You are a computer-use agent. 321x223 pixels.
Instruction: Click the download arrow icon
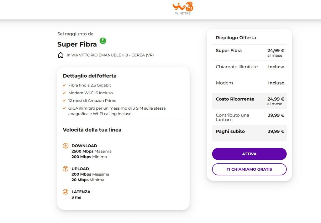(x=66, y=146)
